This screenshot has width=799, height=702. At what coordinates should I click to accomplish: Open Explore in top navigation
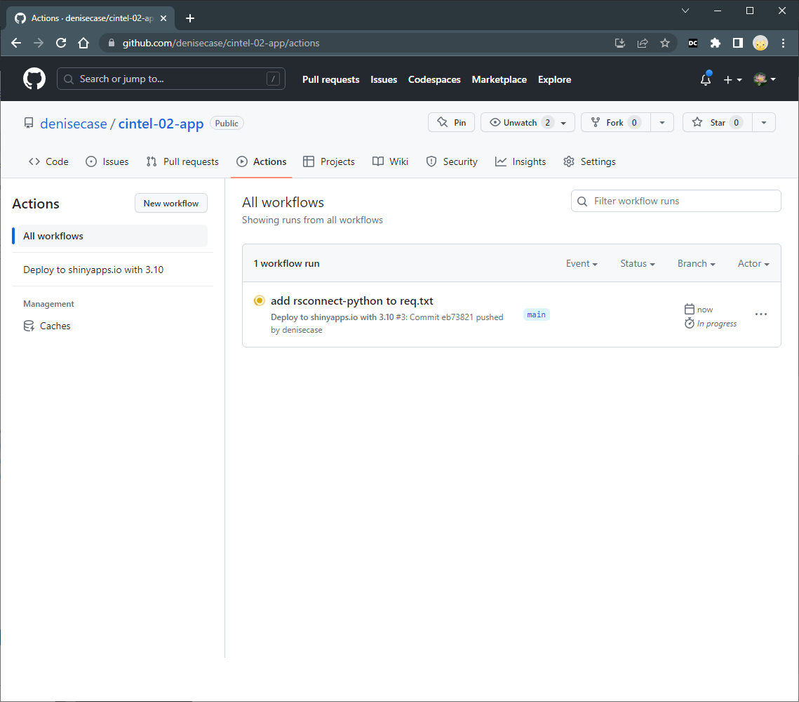554,79
